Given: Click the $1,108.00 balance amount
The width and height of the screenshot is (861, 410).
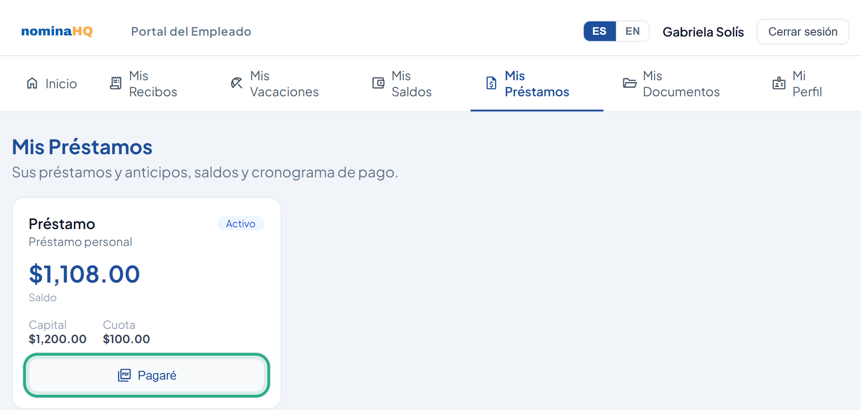Looking at the screenshot, I should (x=84, y=274).
